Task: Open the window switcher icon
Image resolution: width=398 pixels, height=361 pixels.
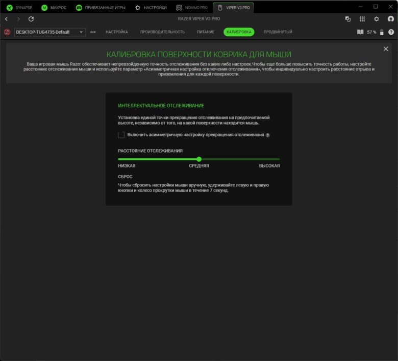Action: click(348, 19)
